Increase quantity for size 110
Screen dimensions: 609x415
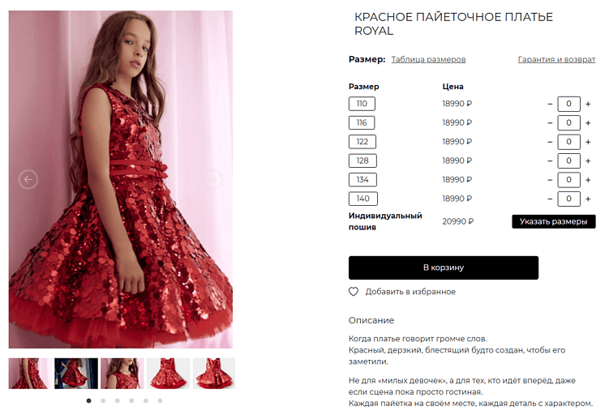(x=588, y=104)
